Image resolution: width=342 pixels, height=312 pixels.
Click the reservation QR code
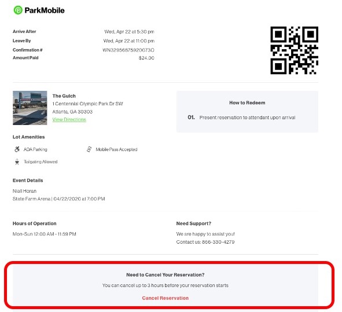coord(294,50)
